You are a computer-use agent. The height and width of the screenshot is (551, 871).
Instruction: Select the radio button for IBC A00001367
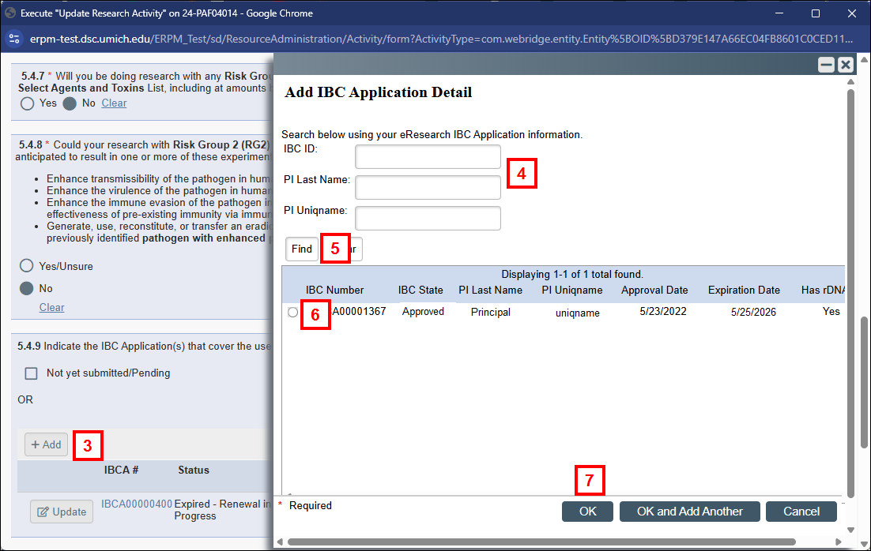(292, 312)
